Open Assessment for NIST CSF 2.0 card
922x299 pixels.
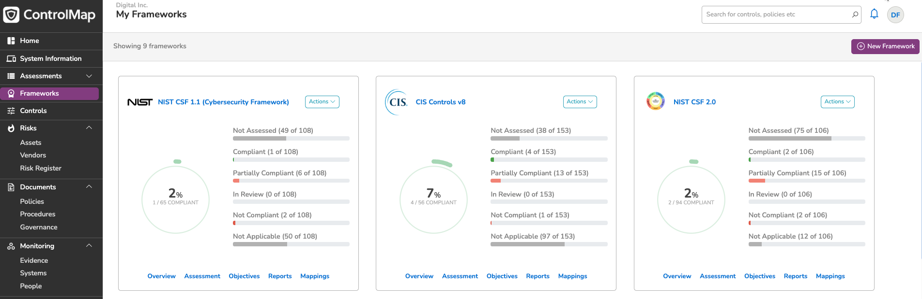point(718,276)
